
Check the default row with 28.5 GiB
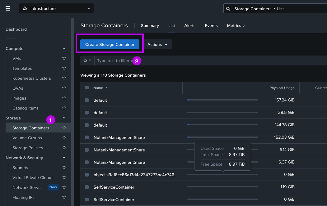(x=87, y=113)
